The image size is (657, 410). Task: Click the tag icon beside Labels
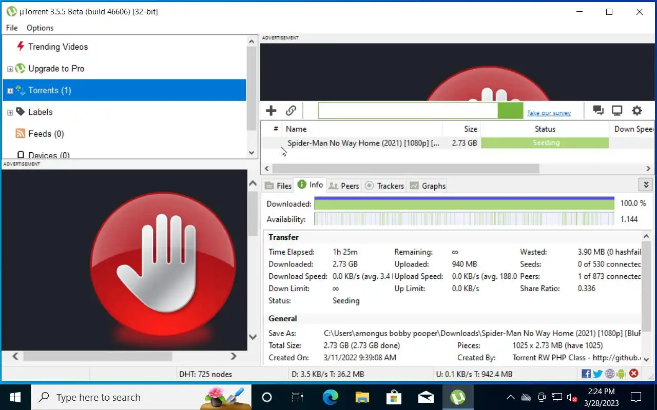click(21, 112)
